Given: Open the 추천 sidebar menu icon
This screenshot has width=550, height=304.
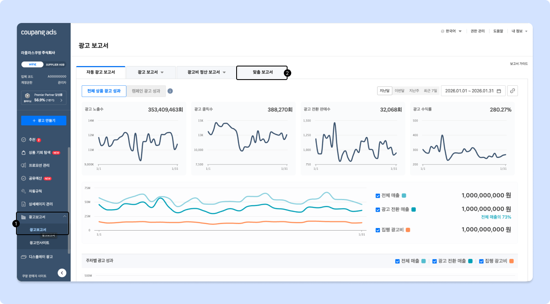Looking at the screenshot, I should pos(24,140).
